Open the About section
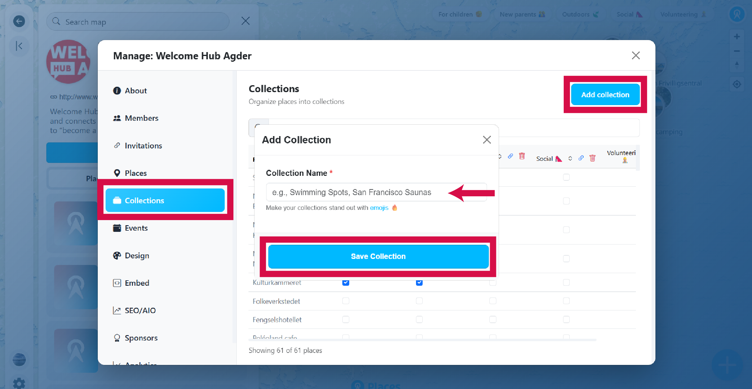Viewport: 752px width, 389px height. [165, 91]
